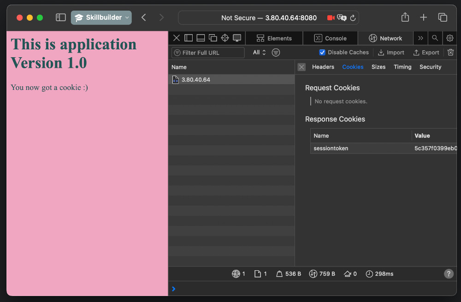Switch to the Elements tab
Image resolution: width=461 pixels, height=302 pixels.
click(x=274, y=38)
